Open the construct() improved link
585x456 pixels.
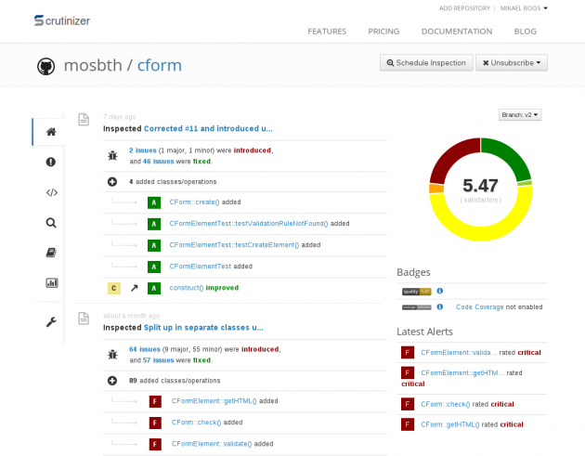[187, 288]
